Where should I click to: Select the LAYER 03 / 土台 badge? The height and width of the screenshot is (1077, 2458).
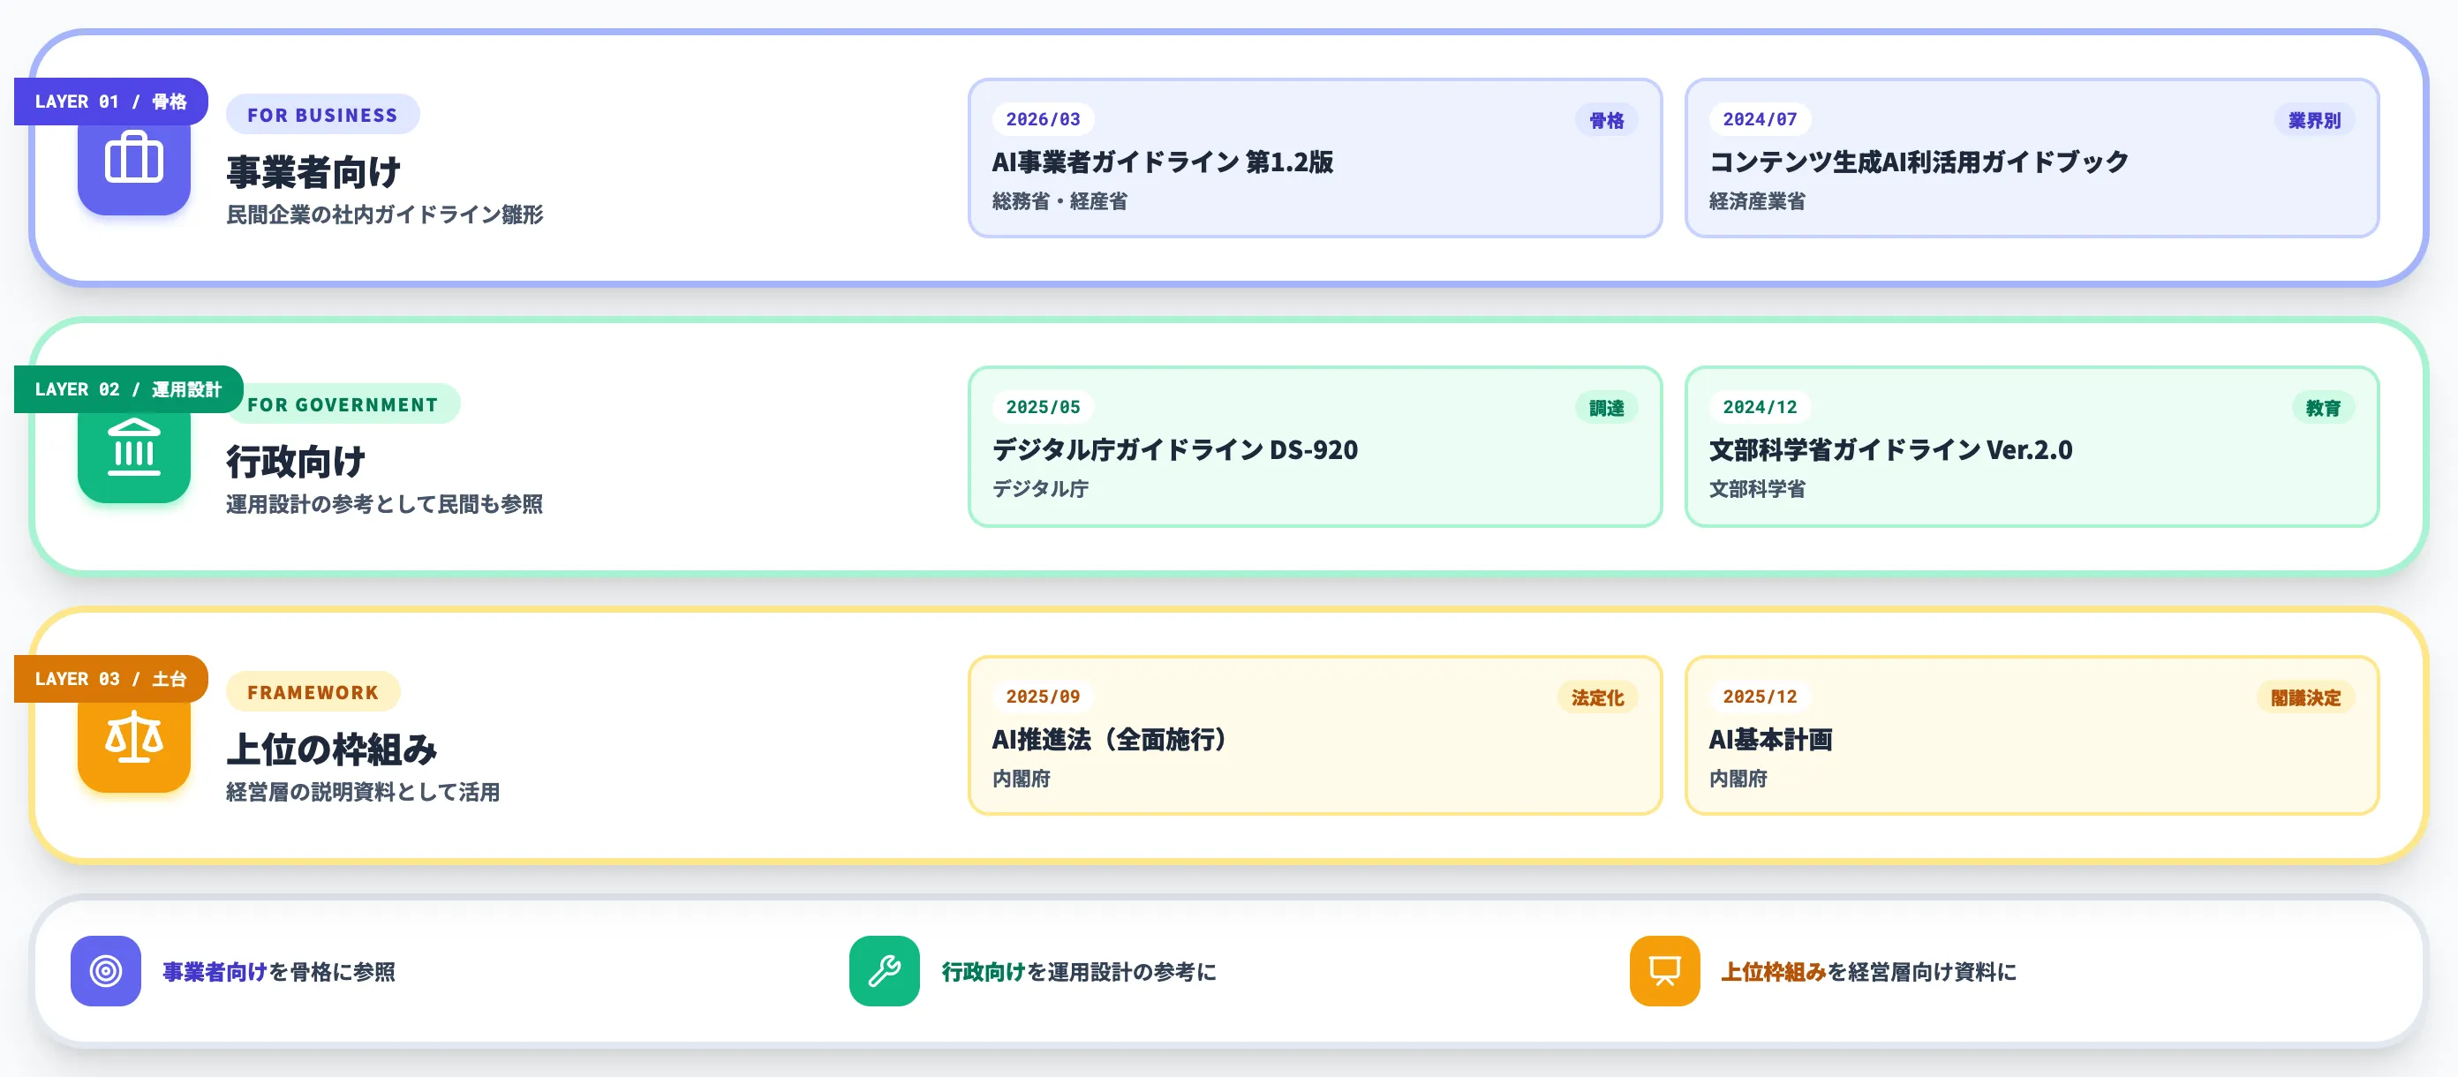pos(110,678)
